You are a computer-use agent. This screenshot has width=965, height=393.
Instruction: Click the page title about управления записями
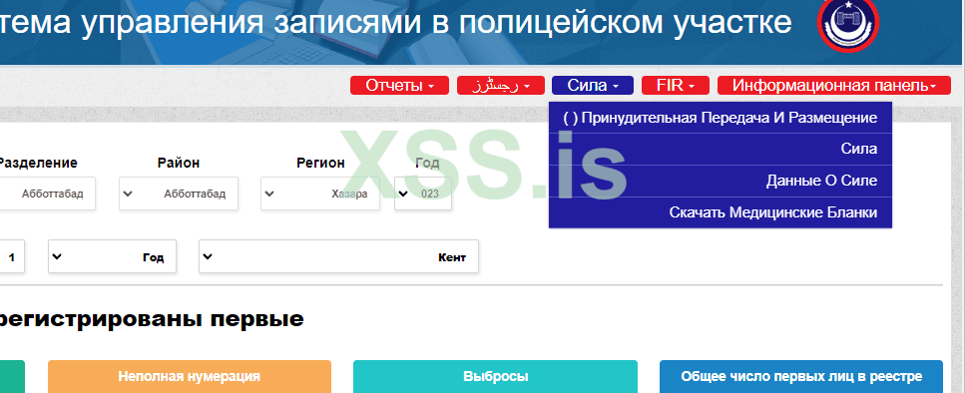tap(396, 23)
